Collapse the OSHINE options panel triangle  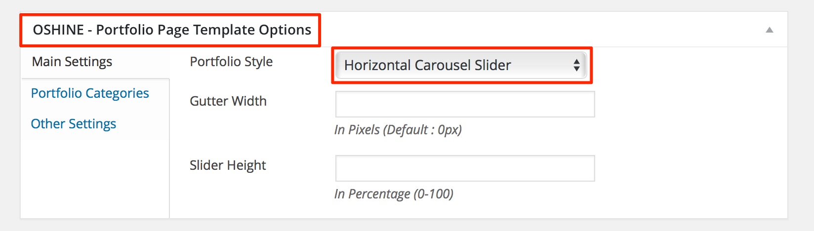[x=769, y=30]
